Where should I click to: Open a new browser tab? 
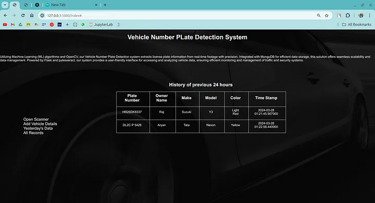[x=105, y=5]
